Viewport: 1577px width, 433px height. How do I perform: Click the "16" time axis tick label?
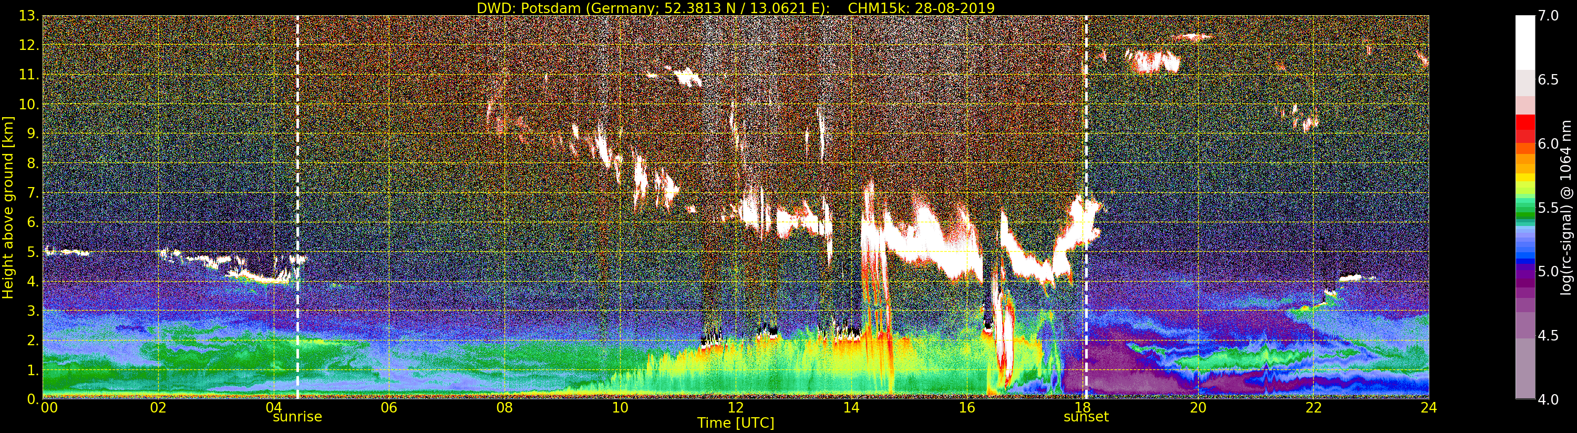[967, 407]
